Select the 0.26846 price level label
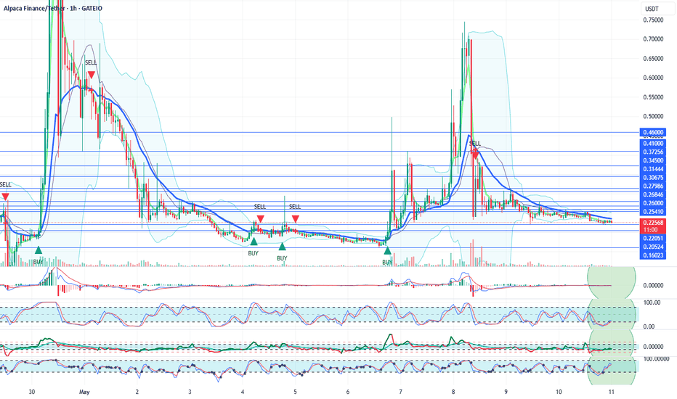This screenshot has width=677, height=399. 653,195
